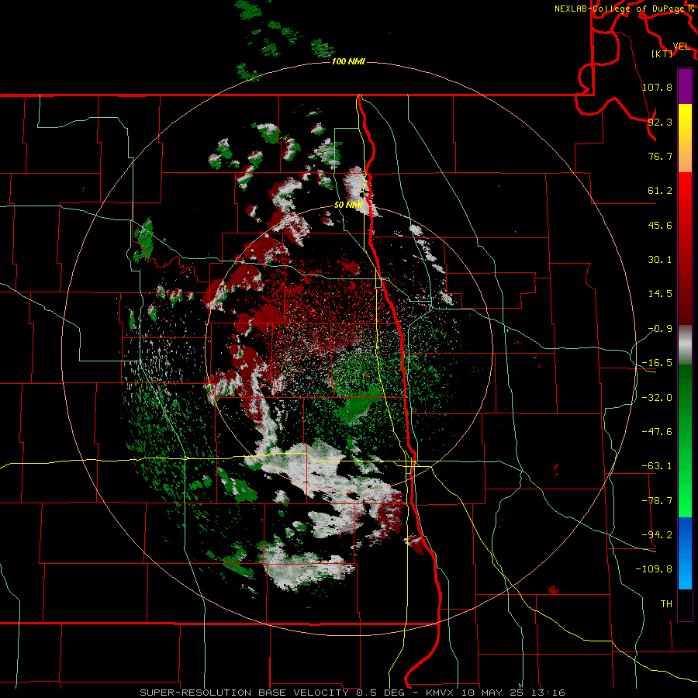Pick the blue segment of the velocity colorbar
698x698 pixels.
click(x=685, y=553)
